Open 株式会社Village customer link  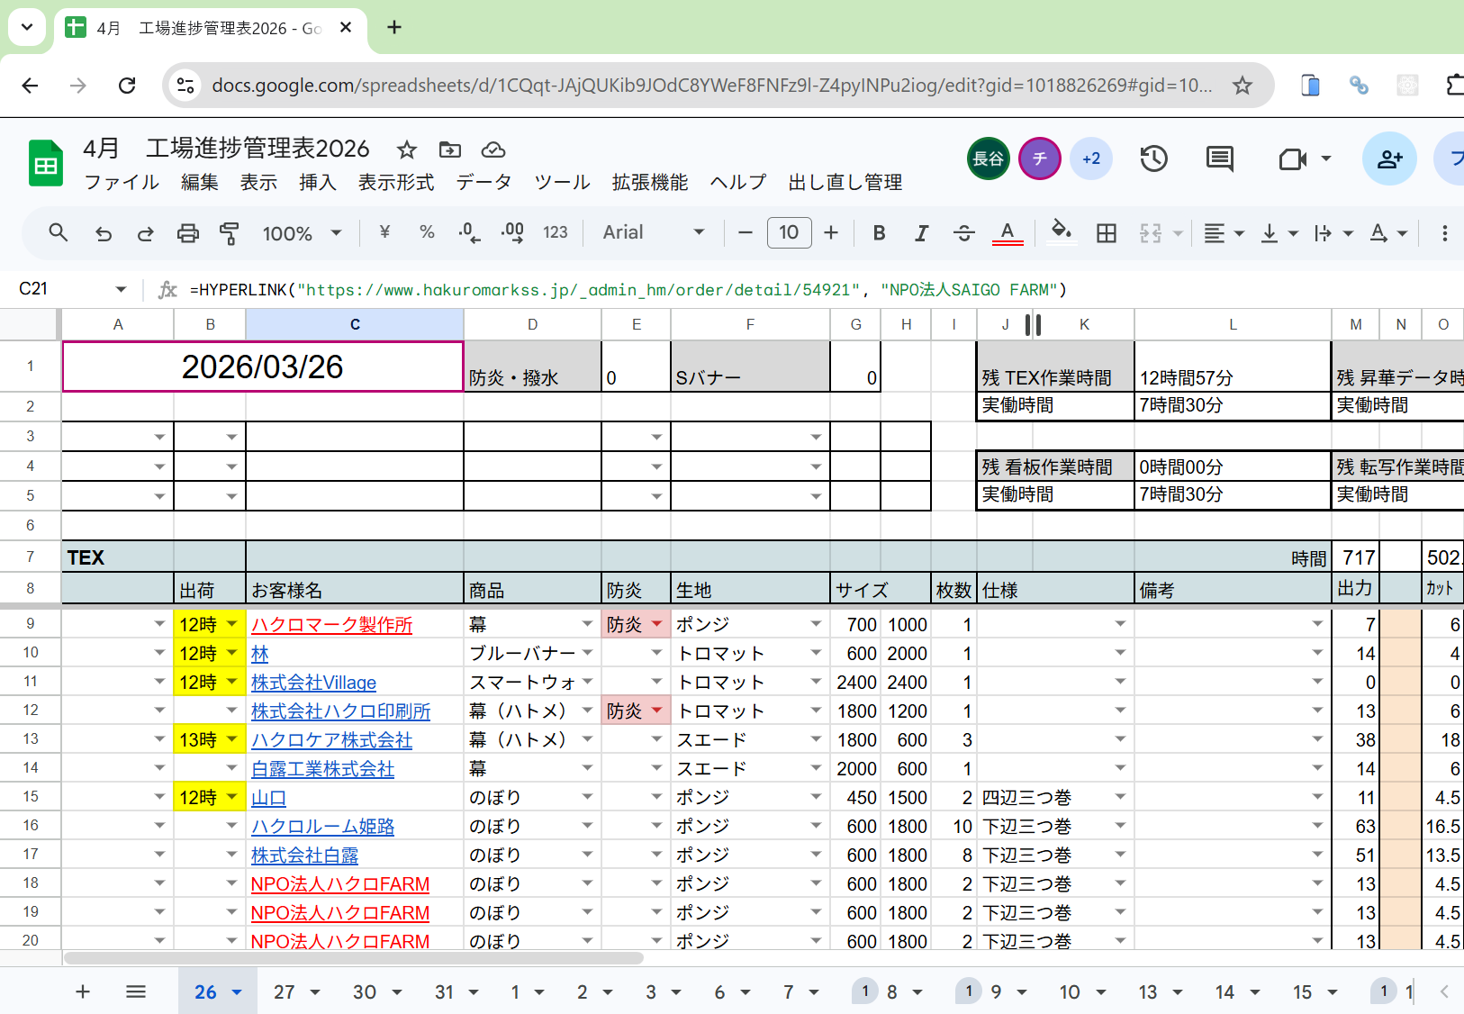tap(313, 682)
